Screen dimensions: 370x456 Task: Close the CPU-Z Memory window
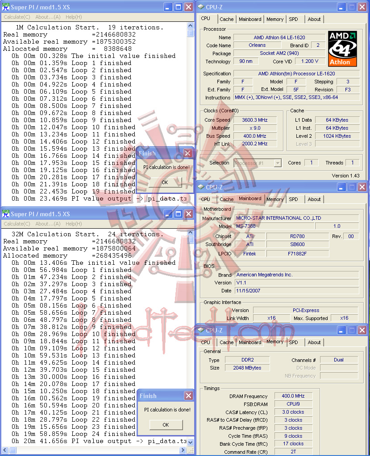[x=362, y=330]
